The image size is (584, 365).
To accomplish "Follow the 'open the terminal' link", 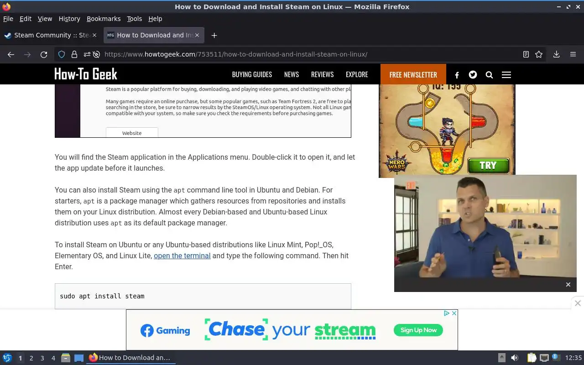I will coord(182,255).
